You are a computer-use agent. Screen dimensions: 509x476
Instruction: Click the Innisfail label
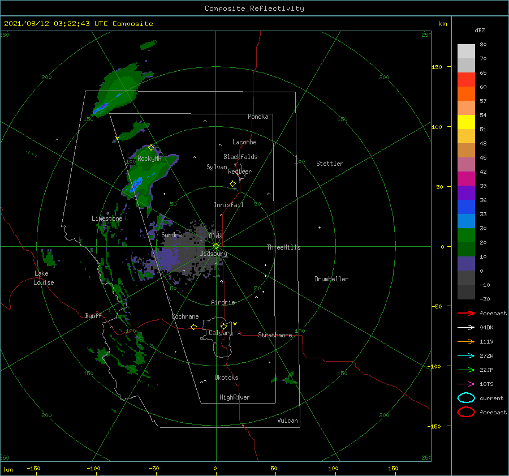228,205
